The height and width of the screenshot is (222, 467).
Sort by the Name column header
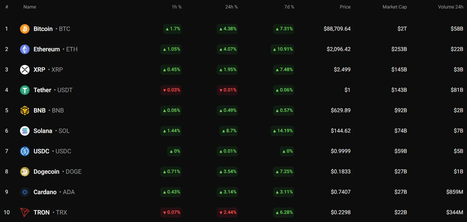(30, 7)
